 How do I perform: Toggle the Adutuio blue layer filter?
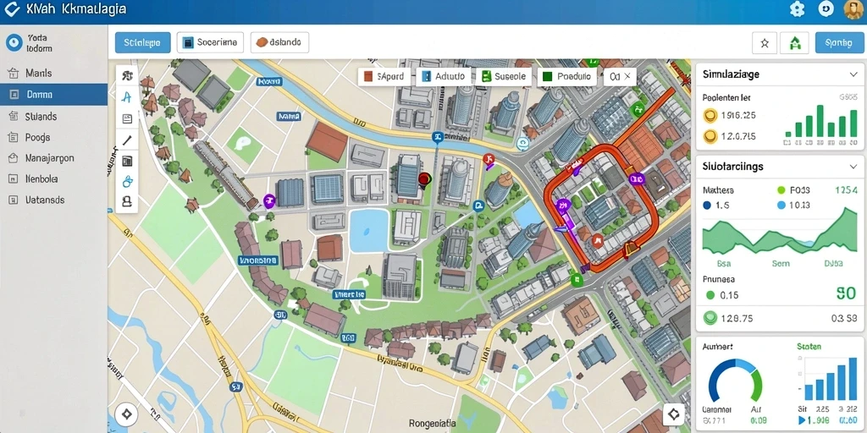click(444, 76)
